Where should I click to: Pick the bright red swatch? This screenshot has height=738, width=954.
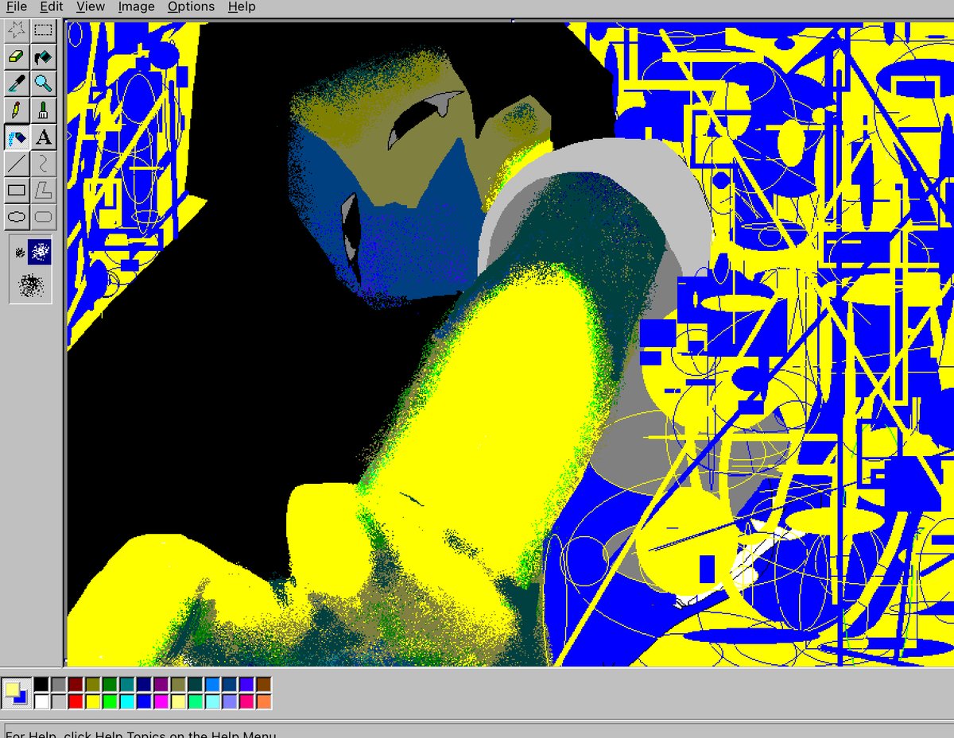click(x=76, y=701)
